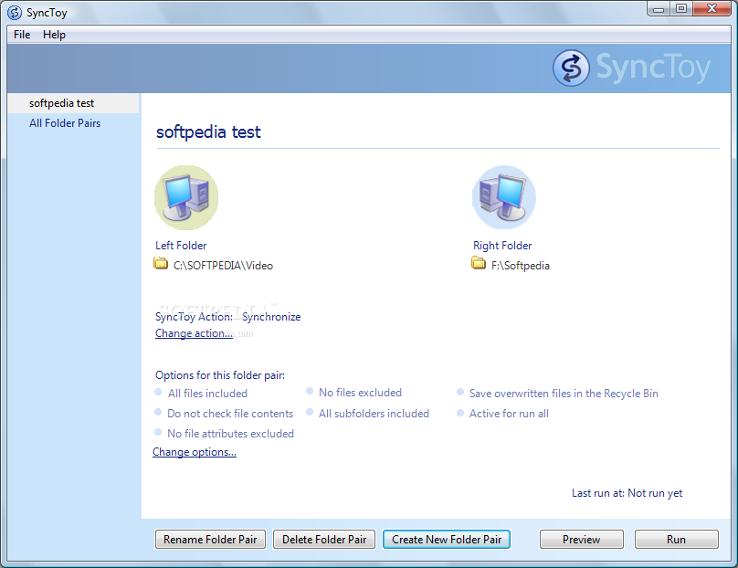Click the C:\SOFTPEDIA\Video path text
The height and width of the screenshot is (568, 738).
coord(223,266)
